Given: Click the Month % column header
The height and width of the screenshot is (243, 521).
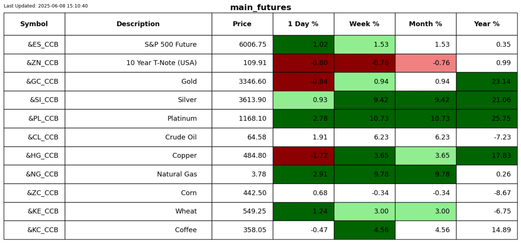Looking at the screenshot, I should click(425, 24).
